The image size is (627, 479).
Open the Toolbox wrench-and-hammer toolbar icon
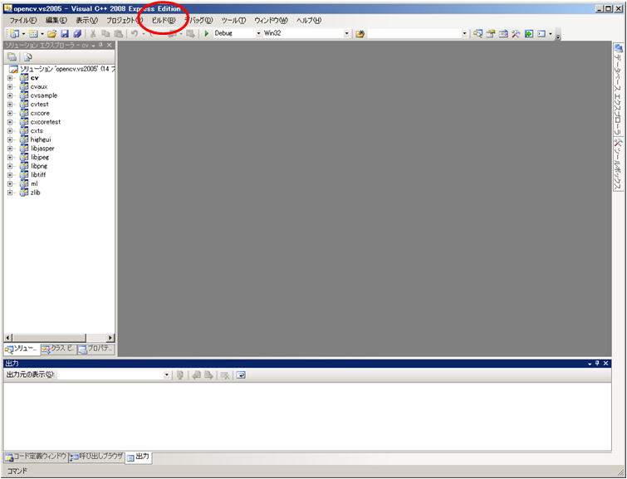(516, 34)
